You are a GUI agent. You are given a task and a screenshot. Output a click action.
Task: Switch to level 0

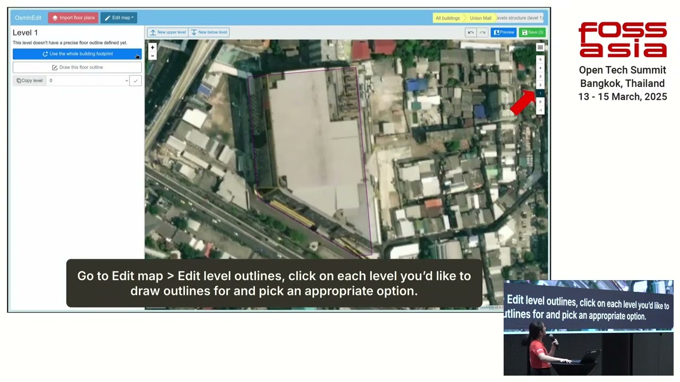coord(540,102)
